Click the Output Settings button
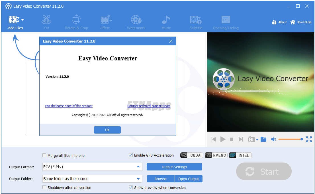Viewport: 315px width, 194px height. tap(174, 167)
